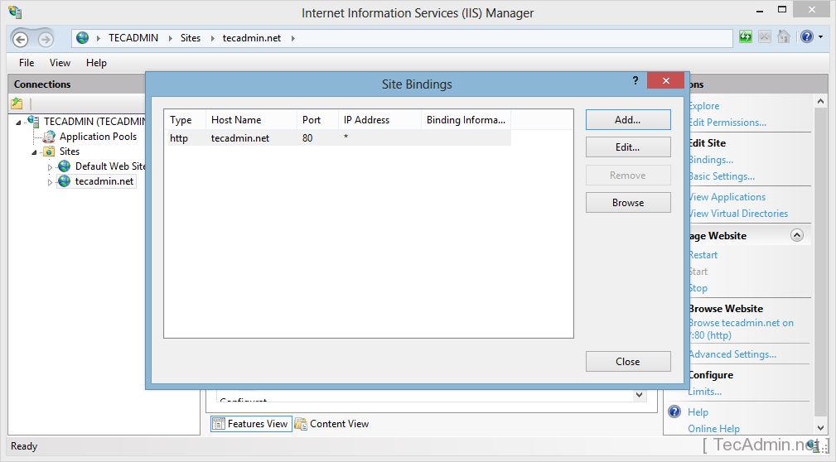Open Advanced Settings... link
This screenshot has height=462, width=836.
click(732, 354)
